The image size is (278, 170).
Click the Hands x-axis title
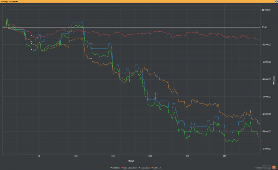click(x=131, y=161)
